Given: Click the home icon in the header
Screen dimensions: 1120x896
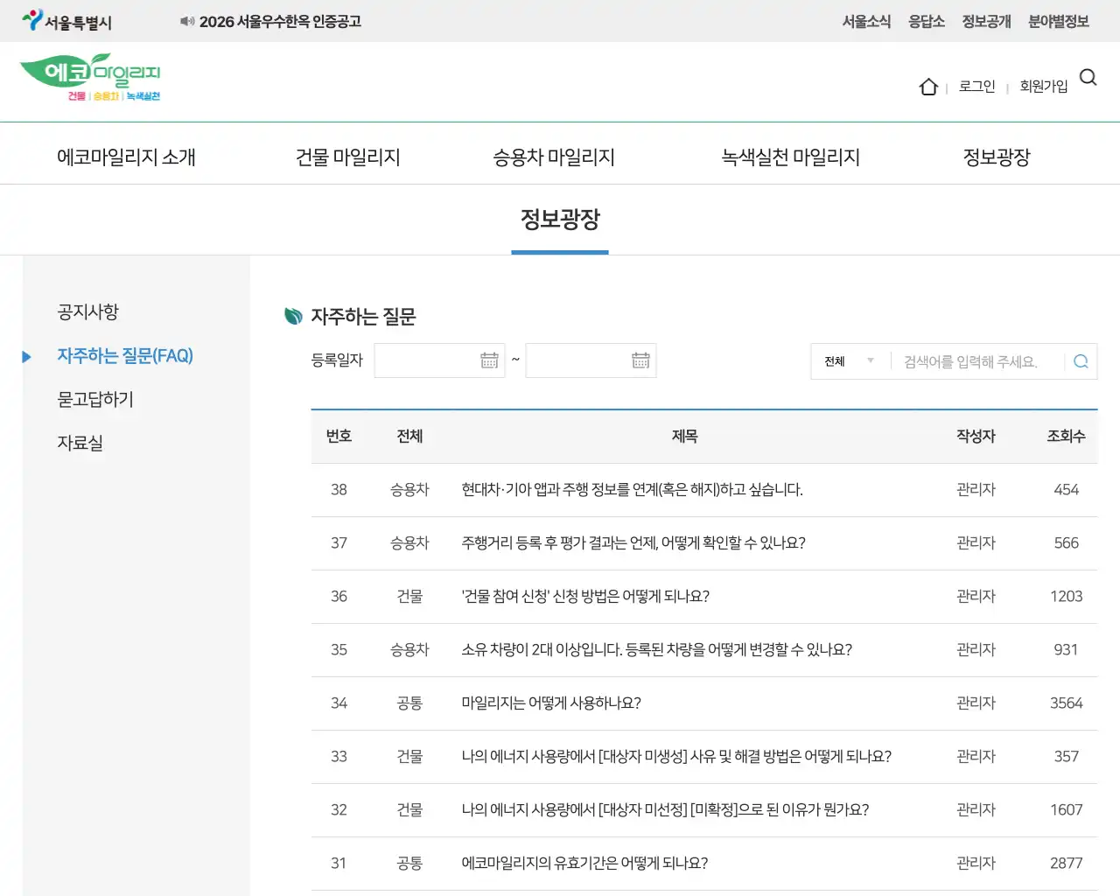Looking at the screenshot, I should point(928,87).
